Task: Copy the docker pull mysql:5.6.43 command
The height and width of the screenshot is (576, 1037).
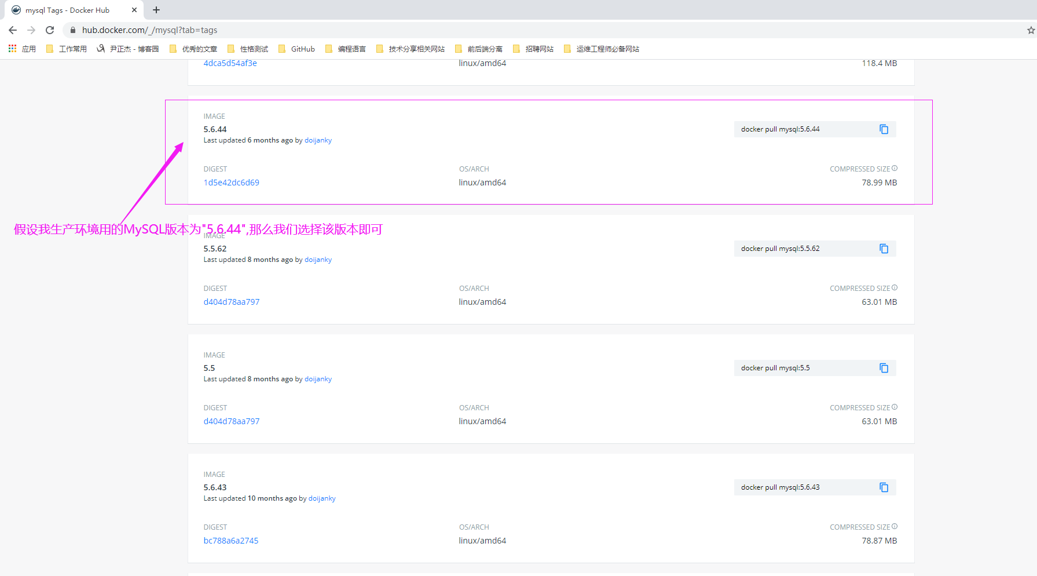Action: (x=884, y=487)
